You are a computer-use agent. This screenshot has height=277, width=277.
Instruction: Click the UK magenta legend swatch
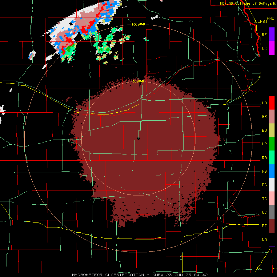coord(272,48)
